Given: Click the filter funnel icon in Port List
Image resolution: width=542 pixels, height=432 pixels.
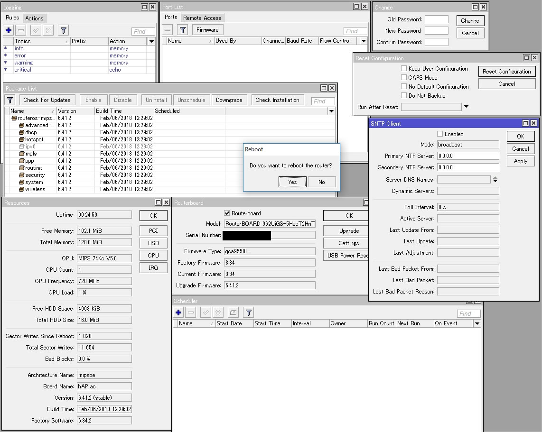Looking at the screenshot, I should [183, 30].
